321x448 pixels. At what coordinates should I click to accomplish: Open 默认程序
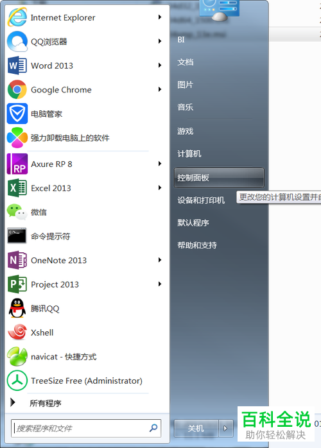point(193,223)
